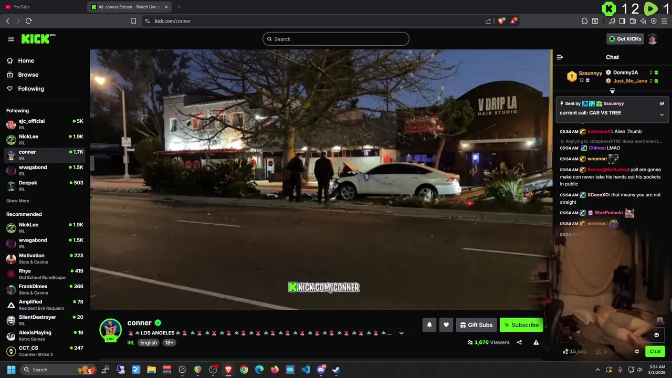
Task: Click the Get KICKs button
Action: pos(625,39)
